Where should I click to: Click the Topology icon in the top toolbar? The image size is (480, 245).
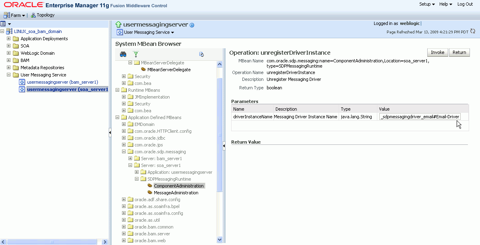point(33,15)
